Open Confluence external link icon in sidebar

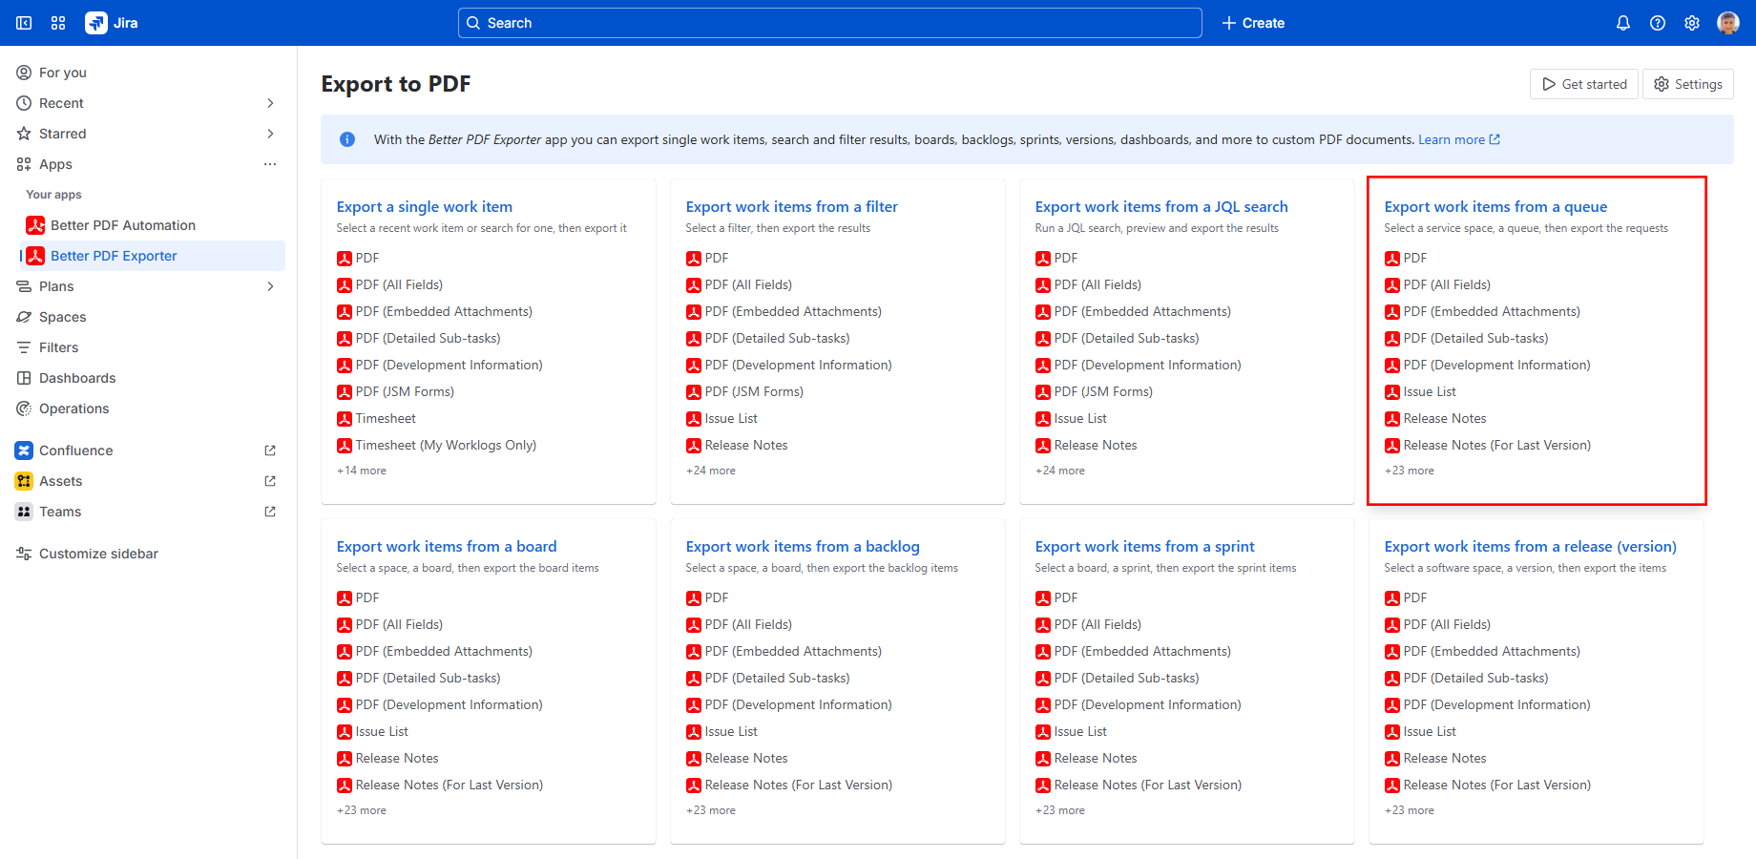[270, 450]
